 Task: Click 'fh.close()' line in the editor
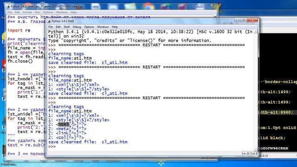pyautogui.click(x=20, y=61)
